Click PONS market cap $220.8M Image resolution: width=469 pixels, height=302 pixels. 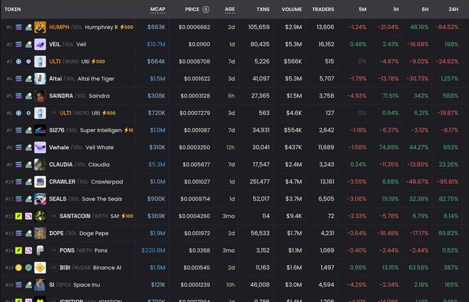[153, 250]
